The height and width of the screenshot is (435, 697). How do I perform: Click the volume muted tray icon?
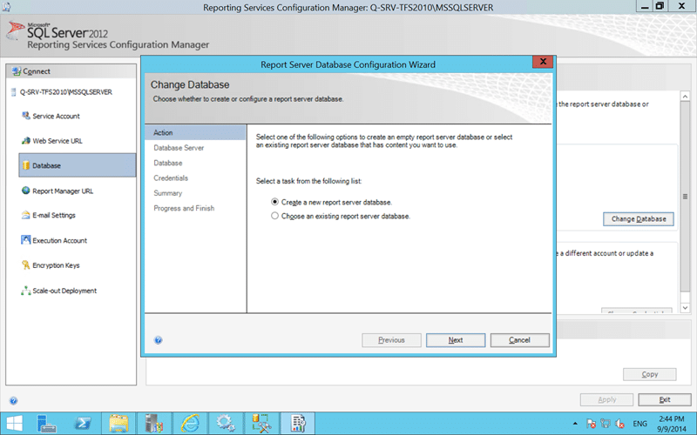619,424
